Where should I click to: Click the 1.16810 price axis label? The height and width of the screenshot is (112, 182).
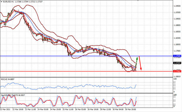click(177, 77)
